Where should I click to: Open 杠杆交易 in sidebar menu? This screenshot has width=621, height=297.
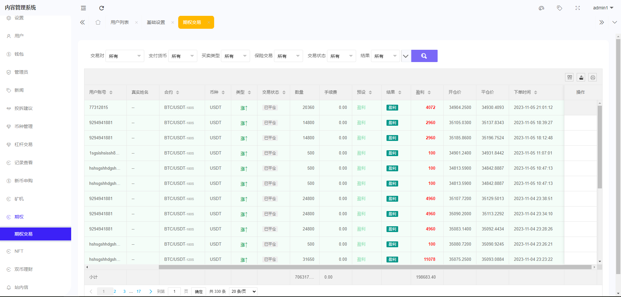24,144
